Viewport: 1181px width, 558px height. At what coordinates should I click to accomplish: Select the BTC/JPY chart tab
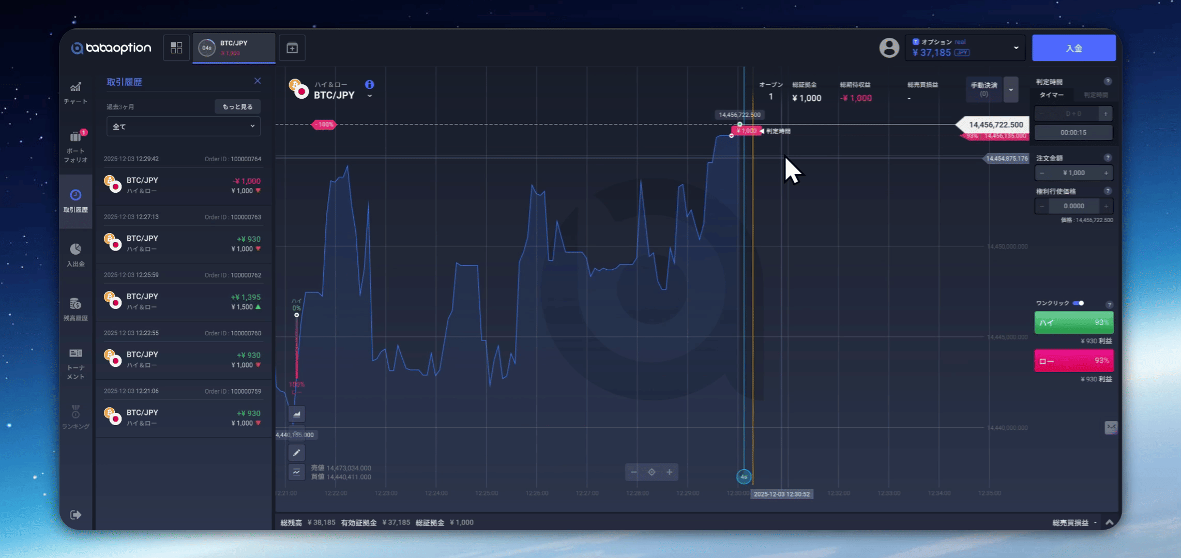point(234,48)
